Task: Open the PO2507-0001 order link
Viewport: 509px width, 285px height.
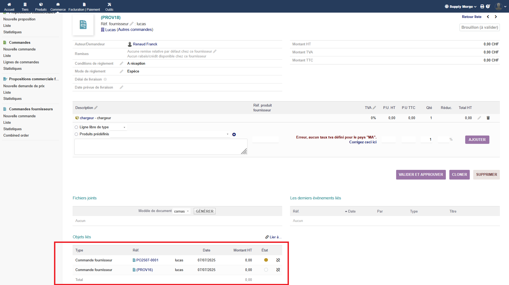Action: (x=147, y=260)
